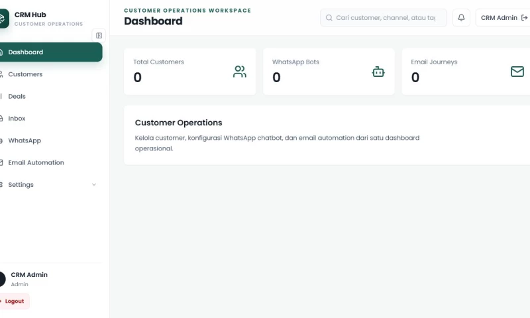This screenshot has width=530, height=318.
Task: Click the Email Journeys card label
Action: 434,62
